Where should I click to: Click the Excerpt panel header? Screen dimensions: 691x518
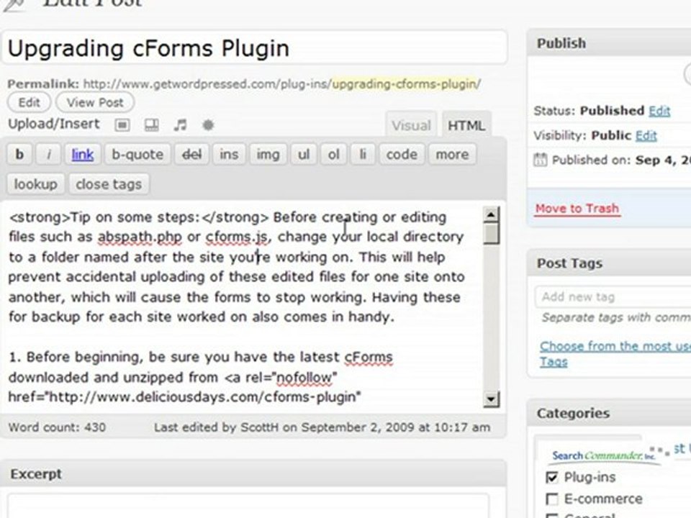(x=253, y=474)
